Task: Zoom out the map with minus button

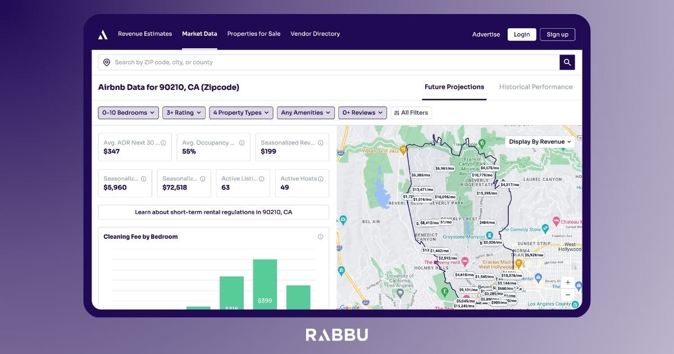Action: [x=568, y=294]
